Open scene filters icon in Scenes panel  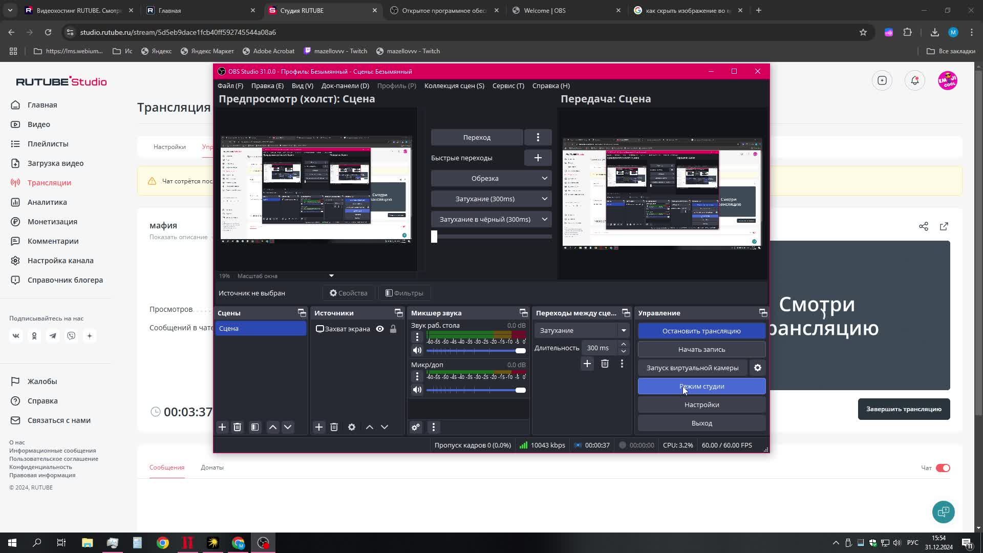pos(255,427)
